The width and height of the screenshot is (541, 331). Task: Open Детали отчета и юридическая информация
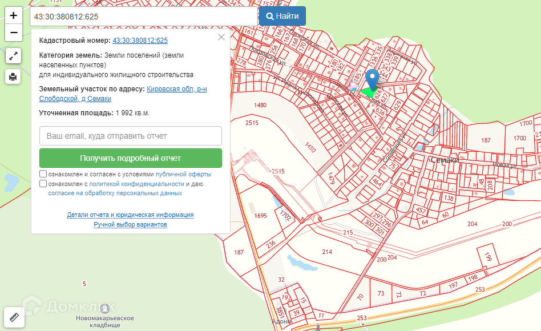[130, 215]
